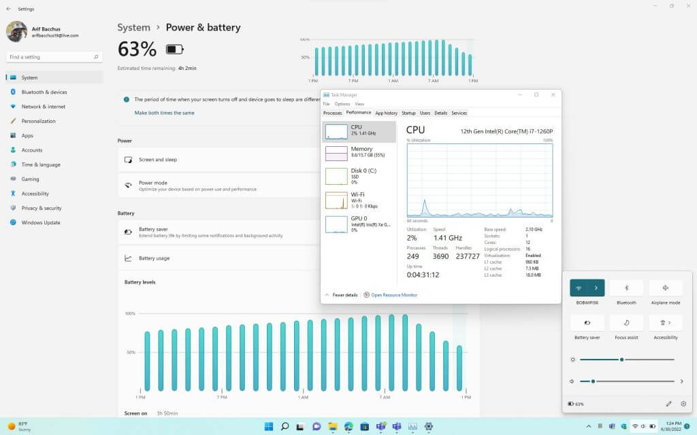Open all settings gear in quick settings

point(683,404)
